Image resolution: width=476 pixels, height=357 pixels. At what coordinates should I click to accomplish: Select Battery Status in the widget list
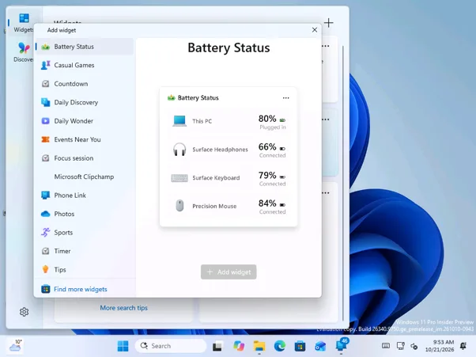[85, 47]
